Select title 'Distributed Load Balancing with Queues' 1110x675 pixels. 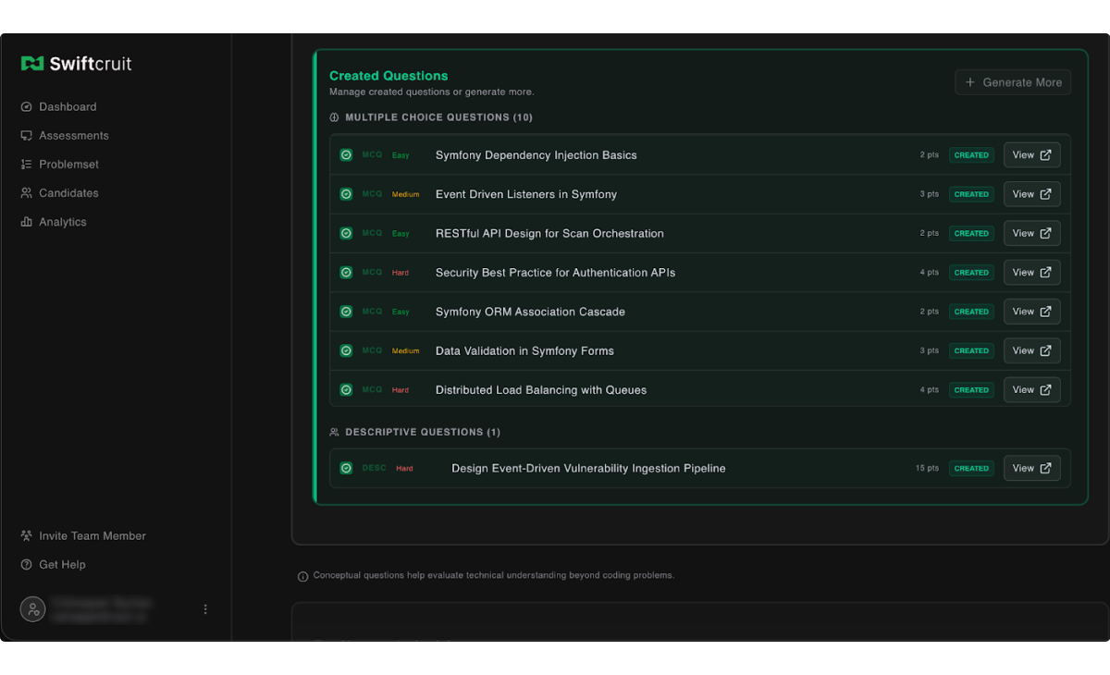541,390
